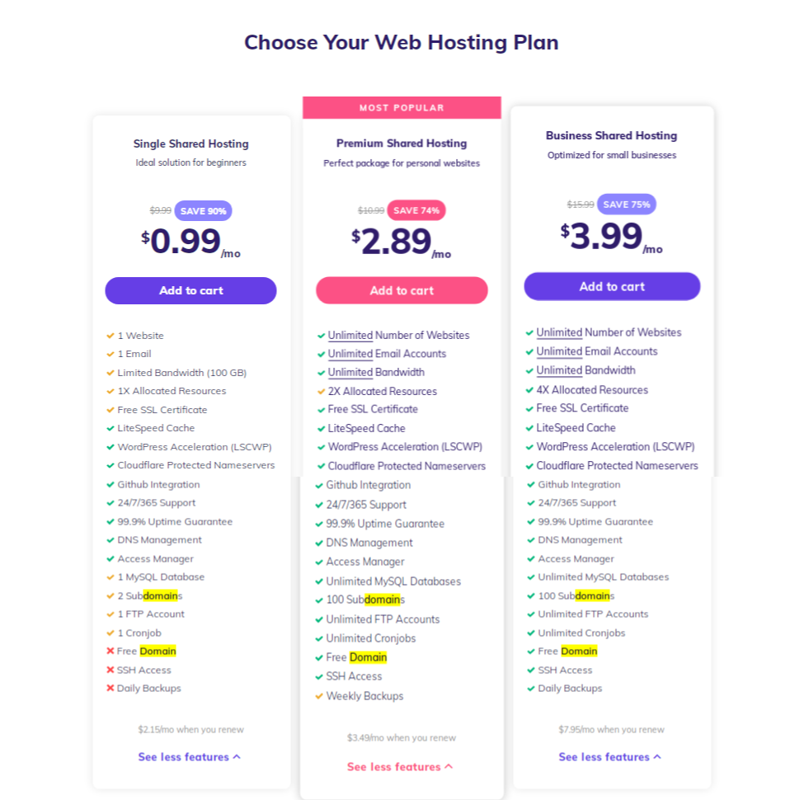The width and height of the screenshot is (790, 800).
Task: Add Business Shared Hosting to cart
Action: point(612,286)
